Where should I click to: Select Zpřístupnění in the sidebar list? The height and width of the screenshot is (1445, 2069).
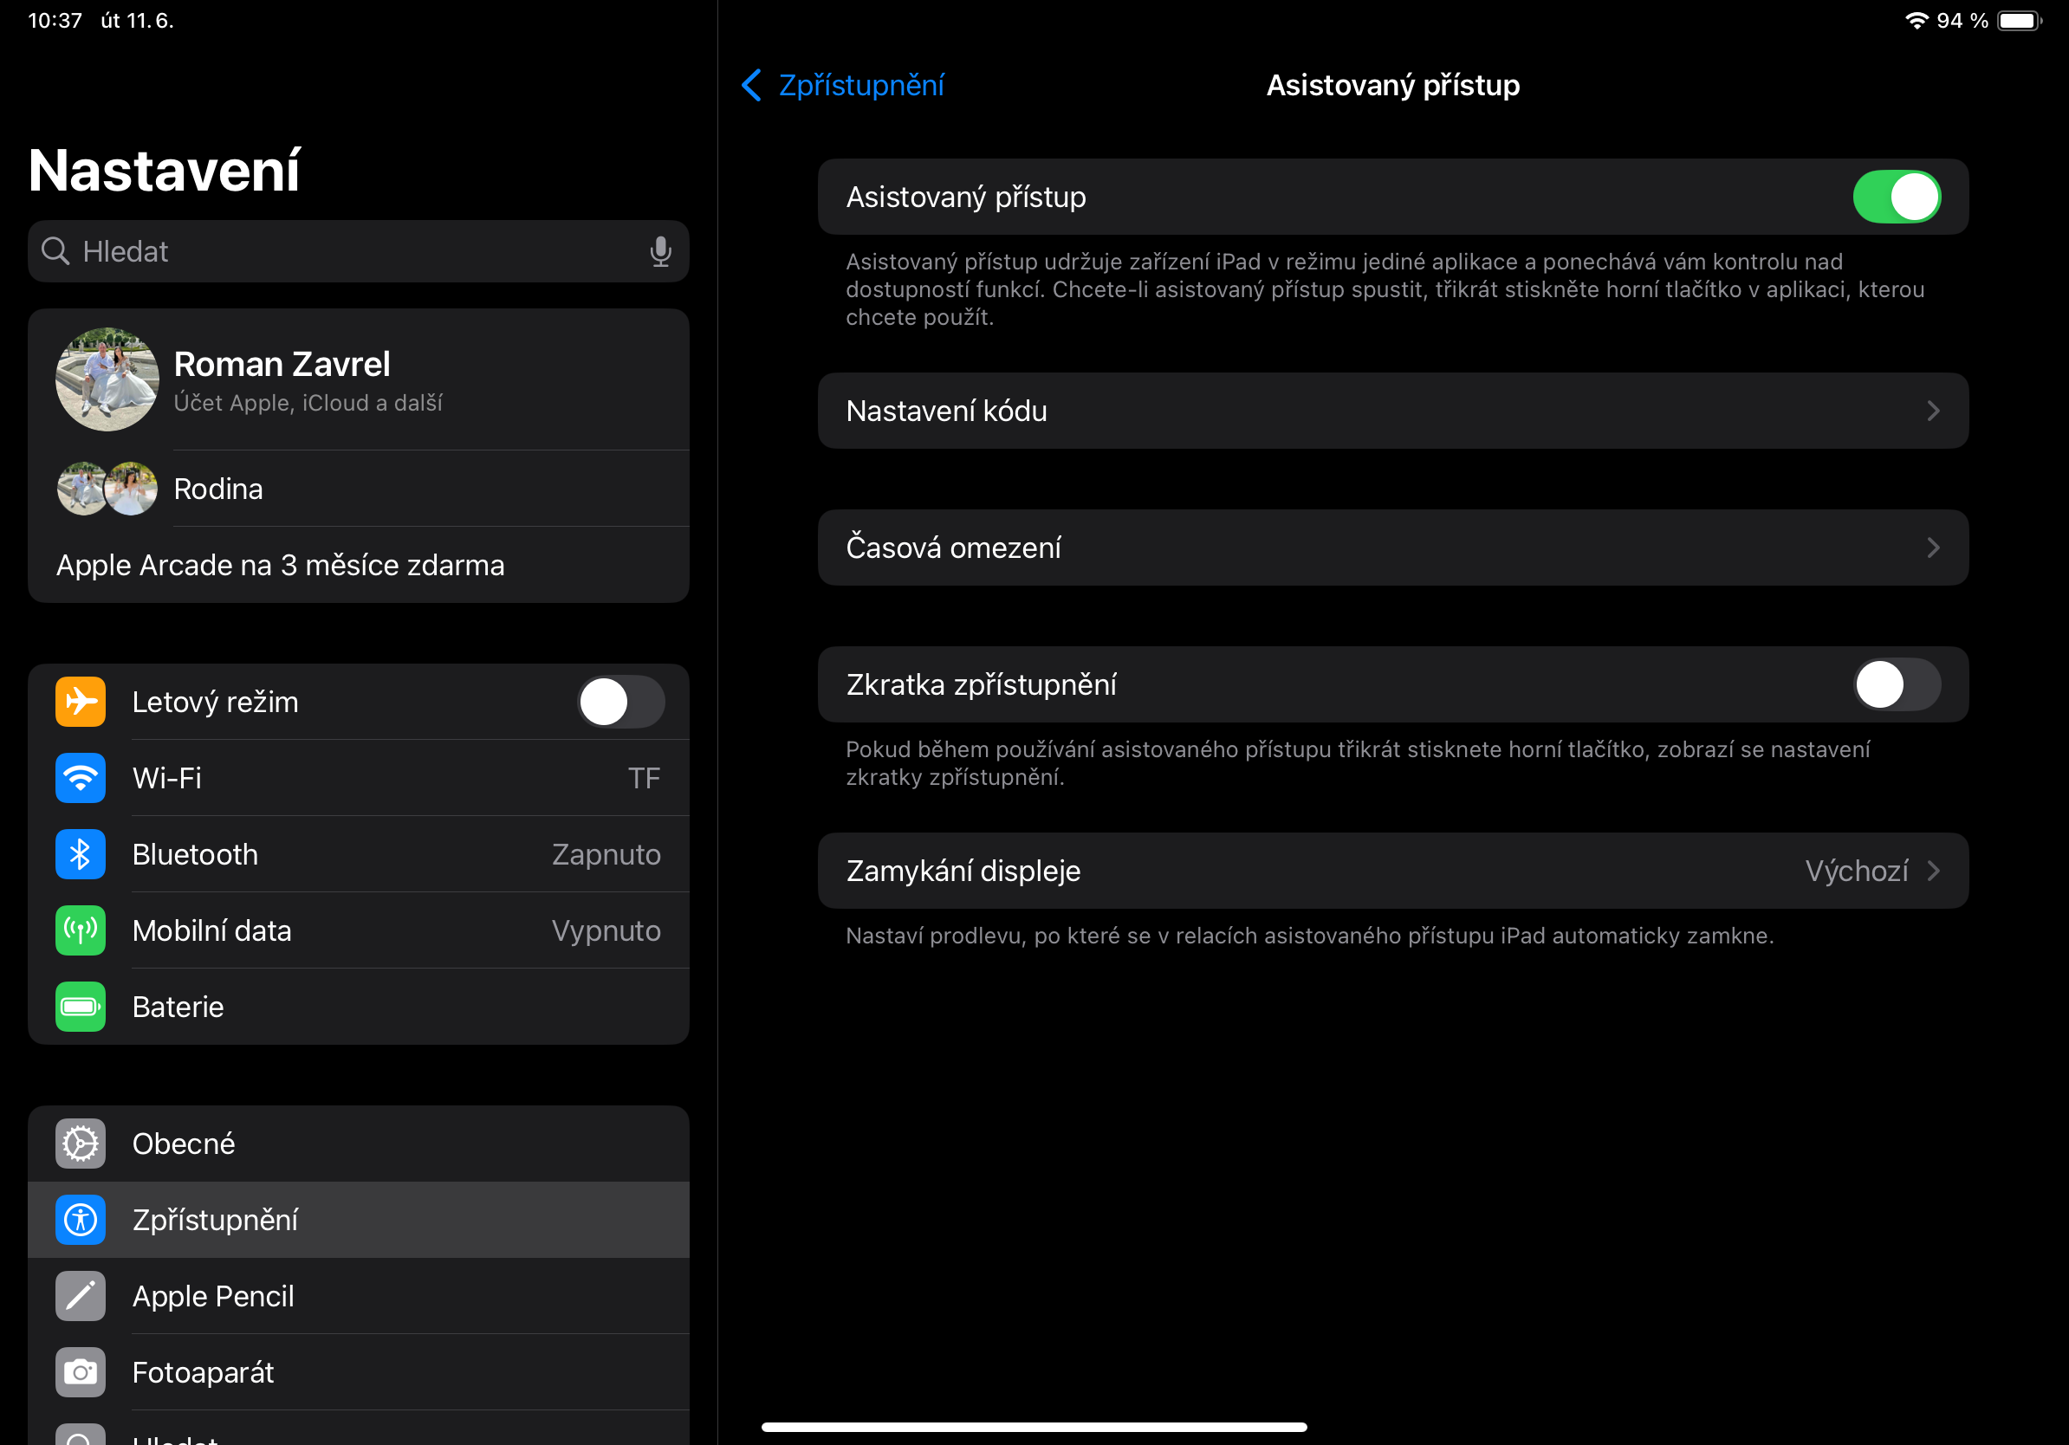tap(358, 1220)
